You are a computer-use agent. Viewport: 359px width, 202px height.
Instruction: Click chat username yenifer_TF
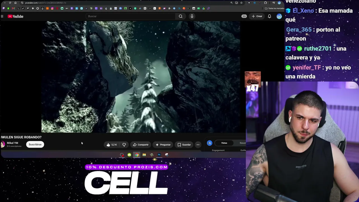(307, 68)
